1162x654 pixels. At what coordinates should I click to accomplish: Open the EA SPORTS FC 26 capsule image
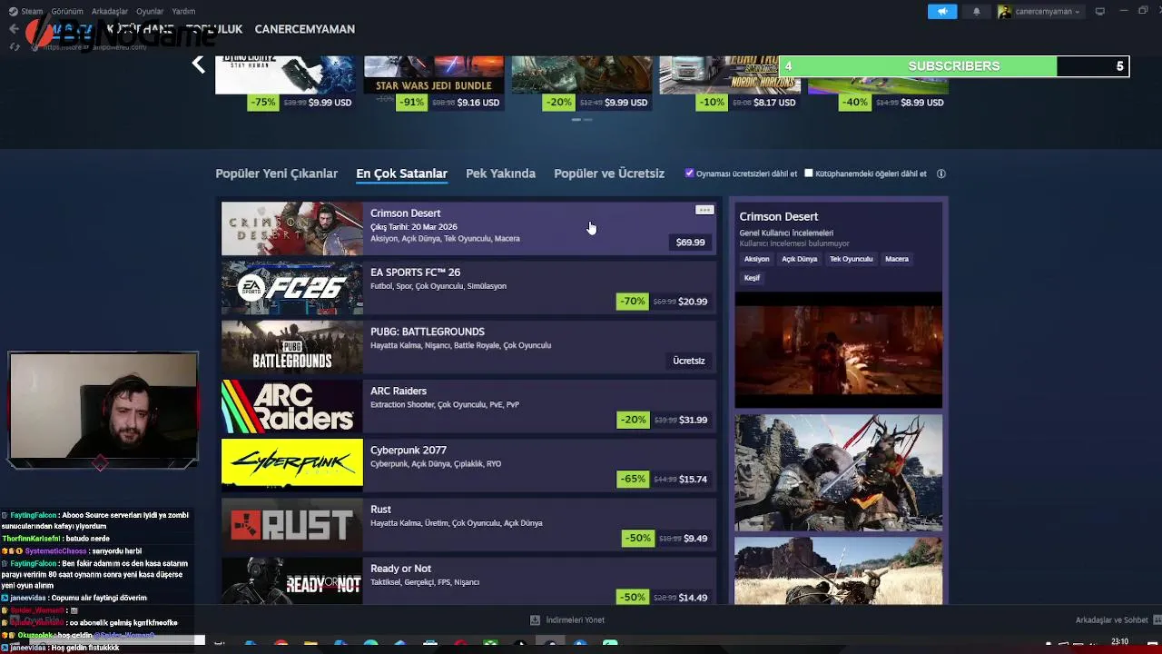(x=292, y=287)
